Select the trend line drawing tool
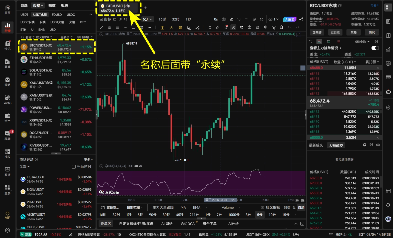 (102, 27)
